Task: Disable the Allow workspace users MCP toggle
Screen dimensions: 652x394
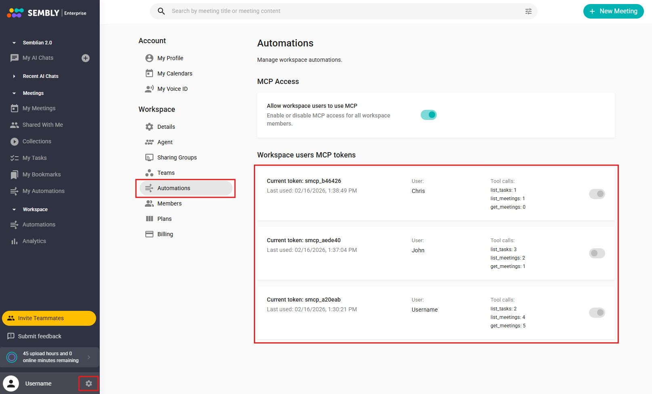Action: pyautogui.click(x=428, y=115)
